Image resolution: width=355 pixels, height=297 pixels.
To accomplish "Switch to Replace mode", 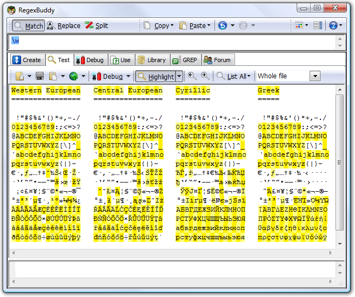I will [64, 26].
